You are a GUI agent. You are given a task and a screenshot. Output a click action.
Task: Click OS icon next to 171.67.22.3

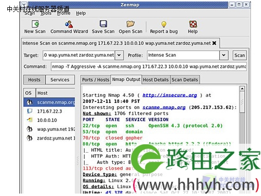pyautogui.click(x=30, y=111)
